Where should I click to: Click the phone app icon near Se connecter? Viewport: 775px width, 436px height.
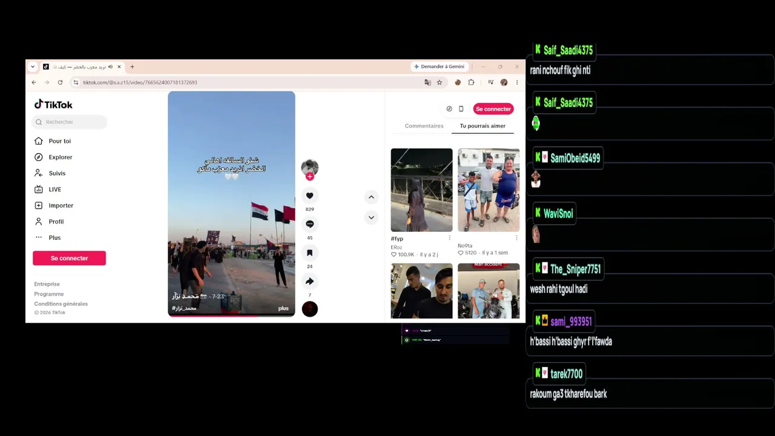(x=461, y=109)
